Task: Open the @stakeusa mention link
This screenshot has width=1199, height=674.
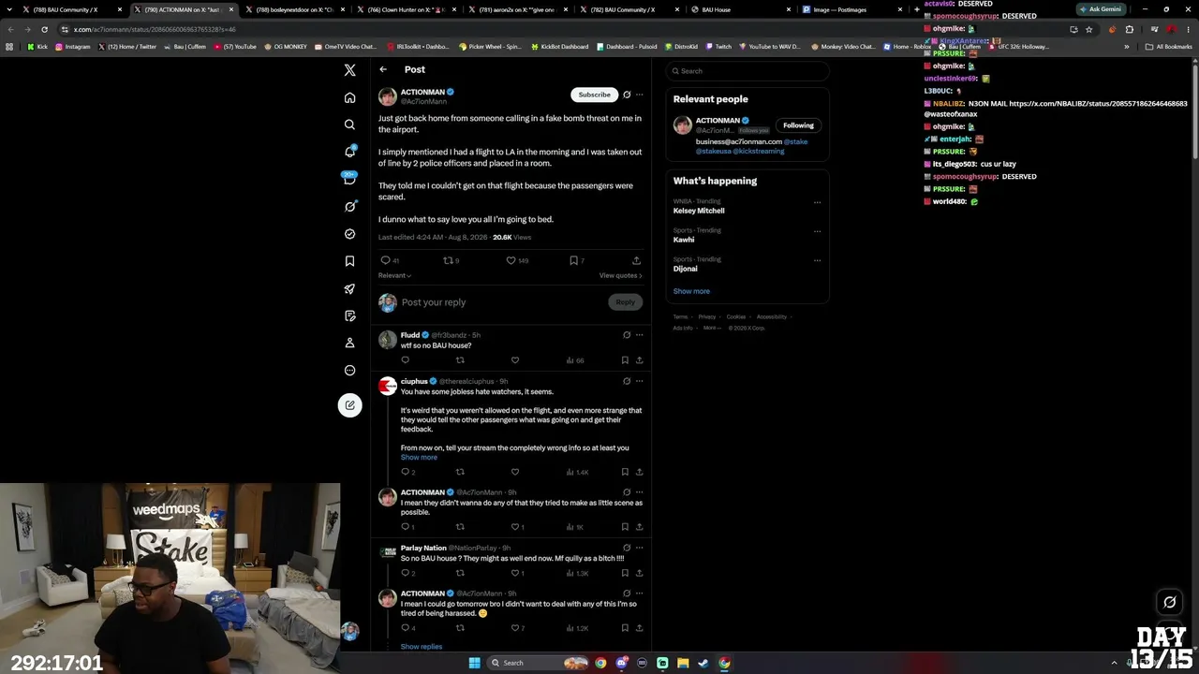Action: pyautogui.click(x=712, y=151)
